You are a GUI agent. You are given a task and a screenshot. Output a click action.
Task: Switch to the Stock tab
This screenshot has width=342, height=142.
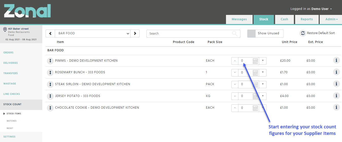[x=264, y=19]
